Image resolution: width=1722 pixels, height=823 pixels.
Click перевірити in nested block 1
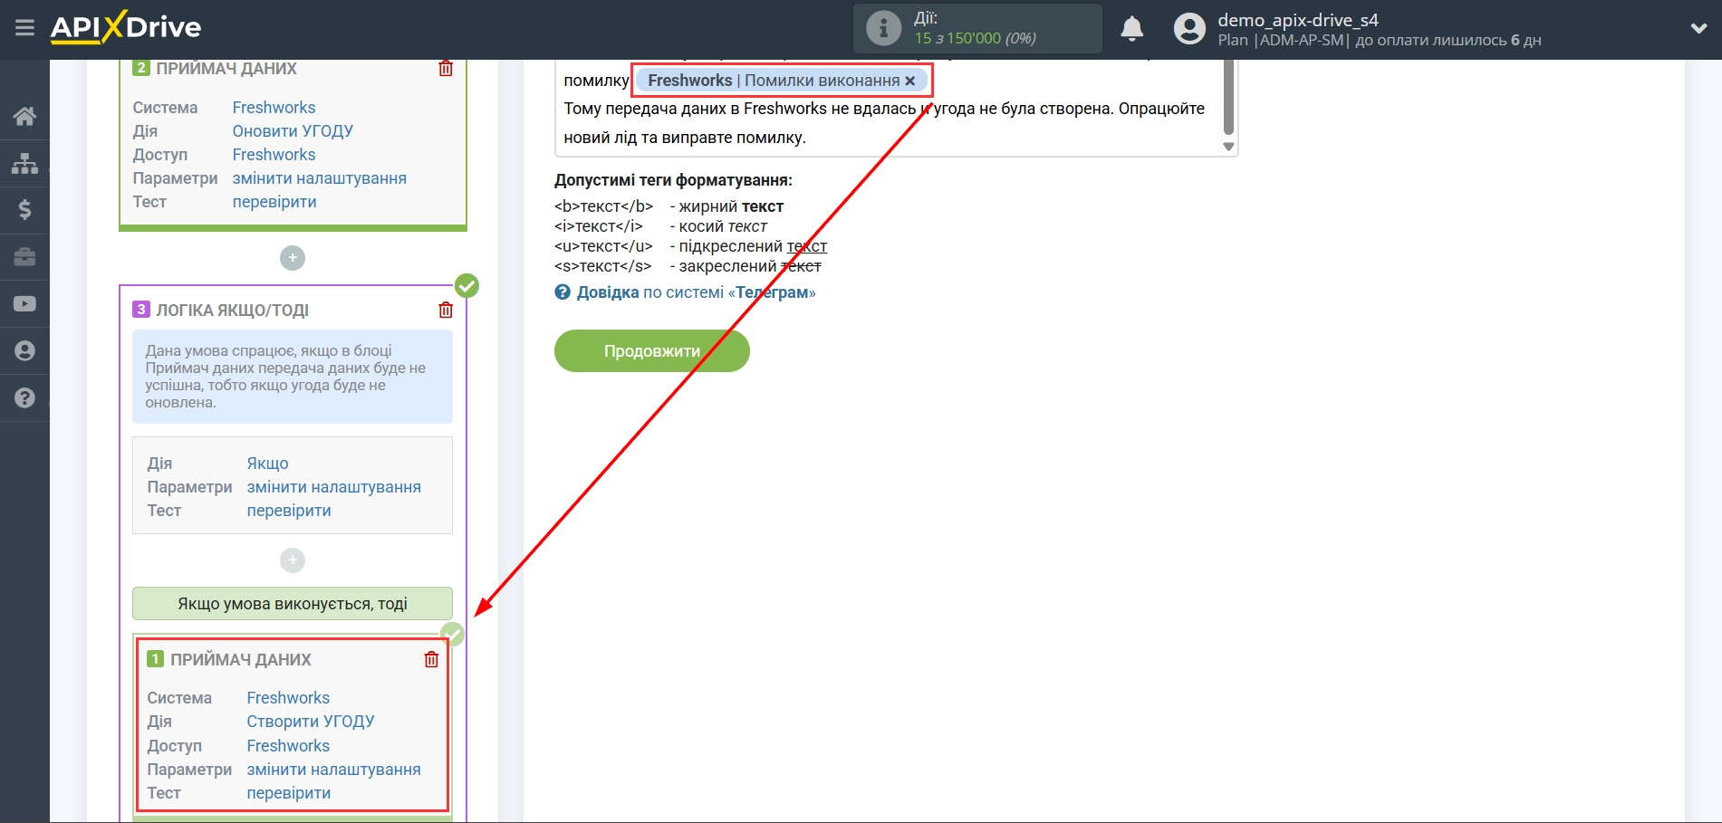pos(289,793)
